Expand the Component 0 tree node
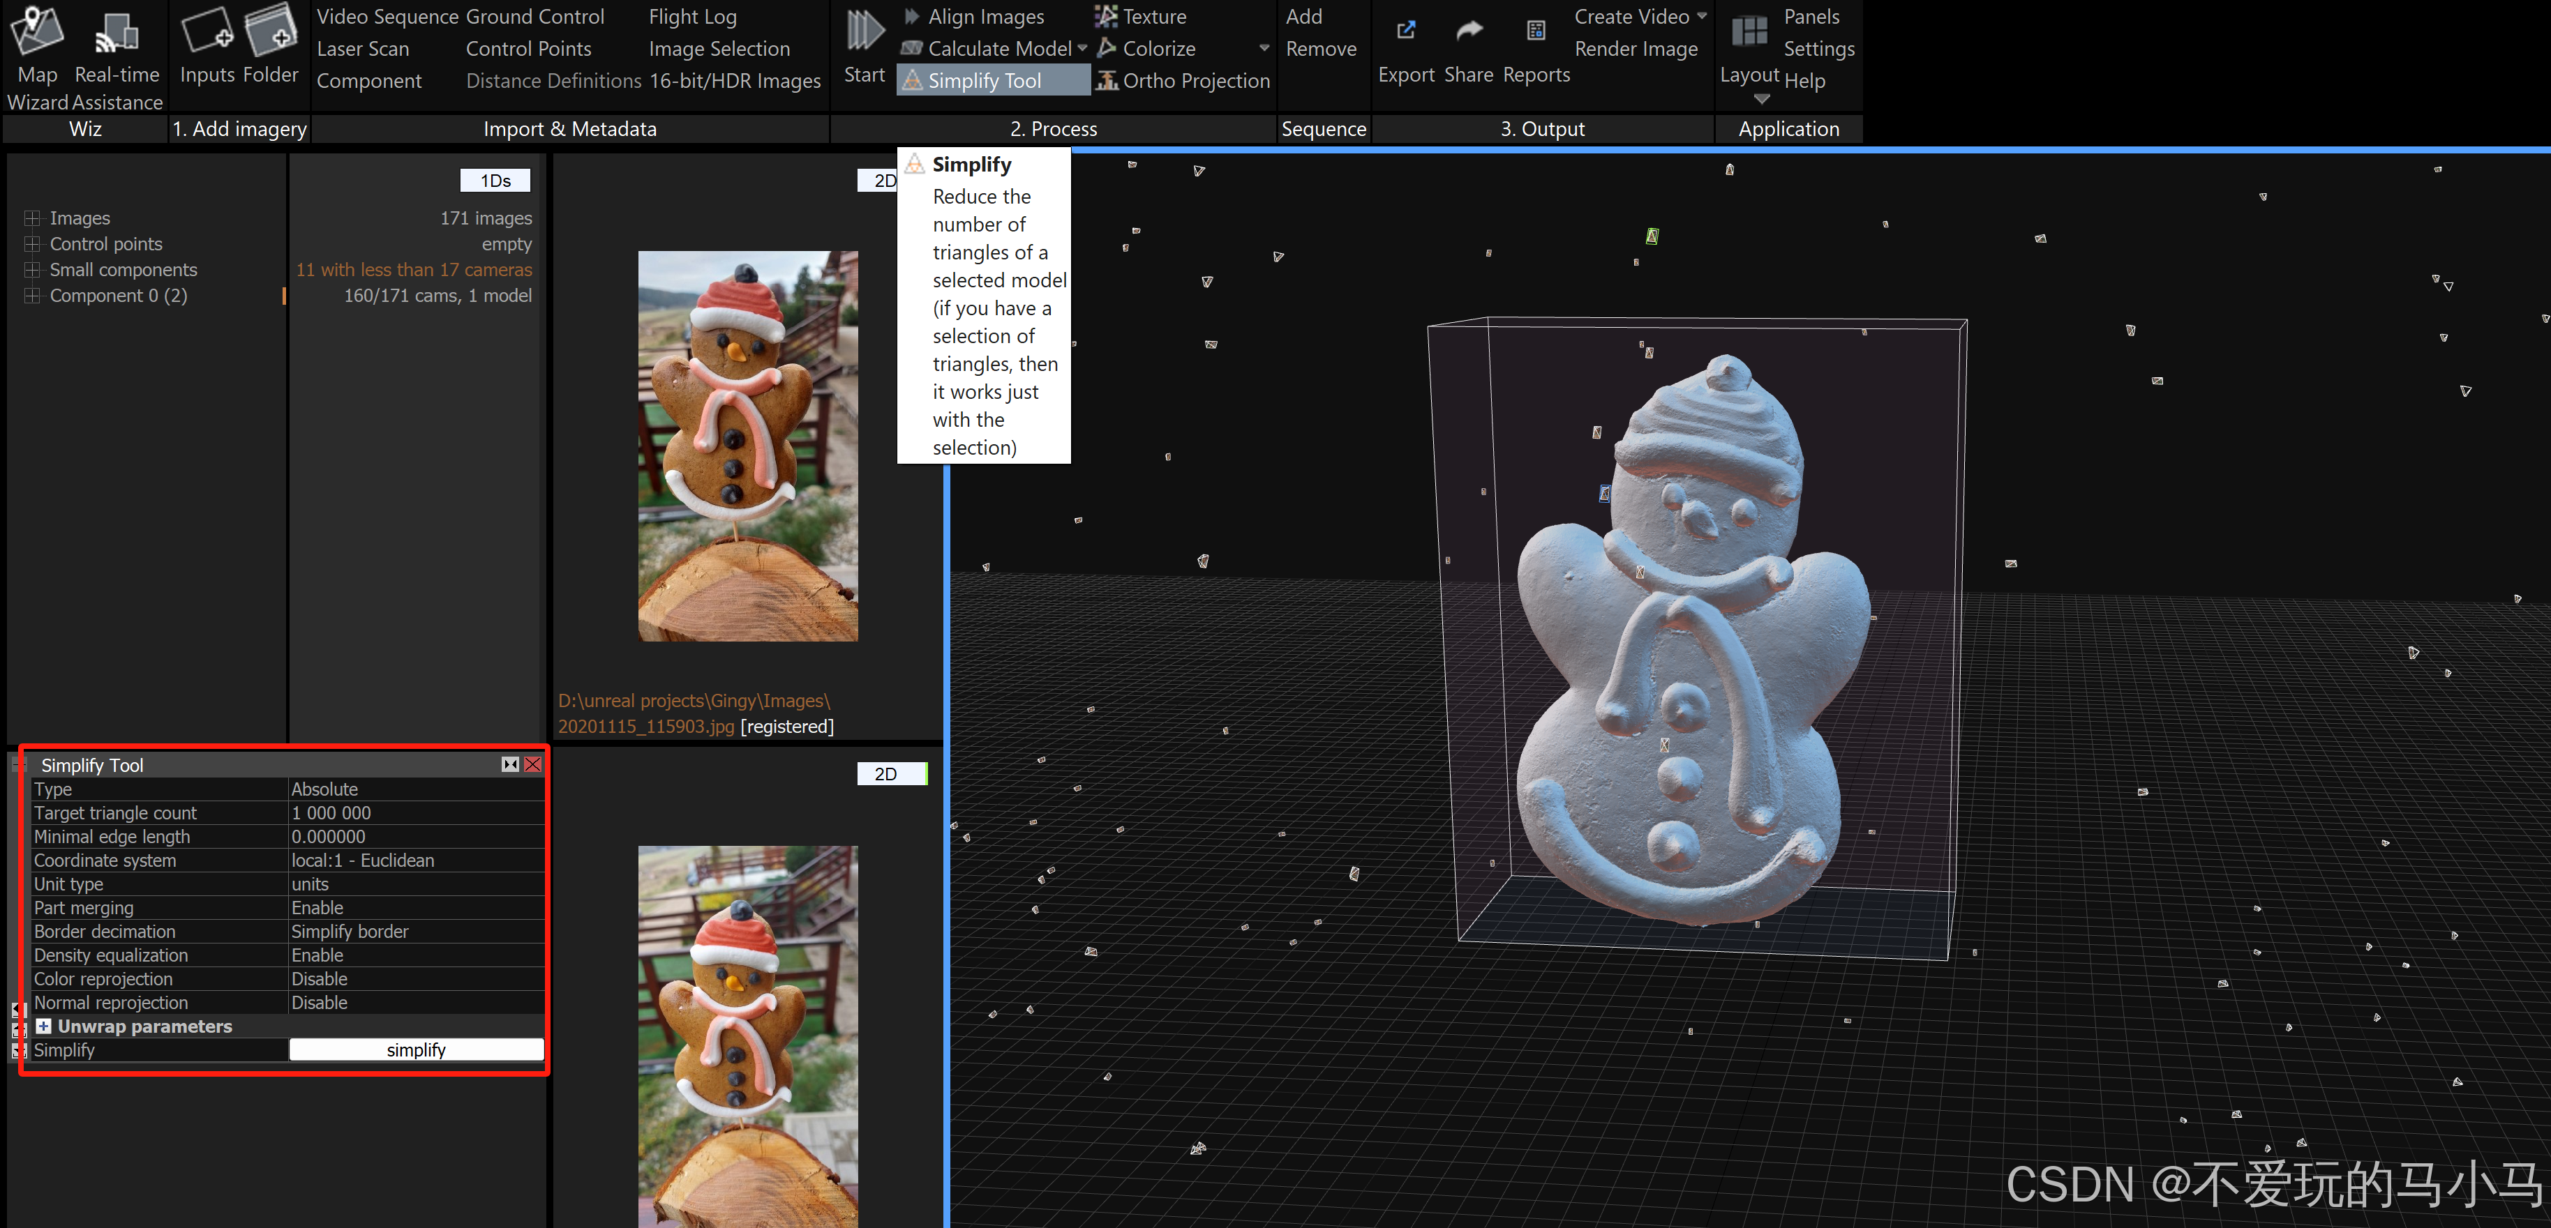Viewport: 2551px width, 1228px height. coord(33,295)
